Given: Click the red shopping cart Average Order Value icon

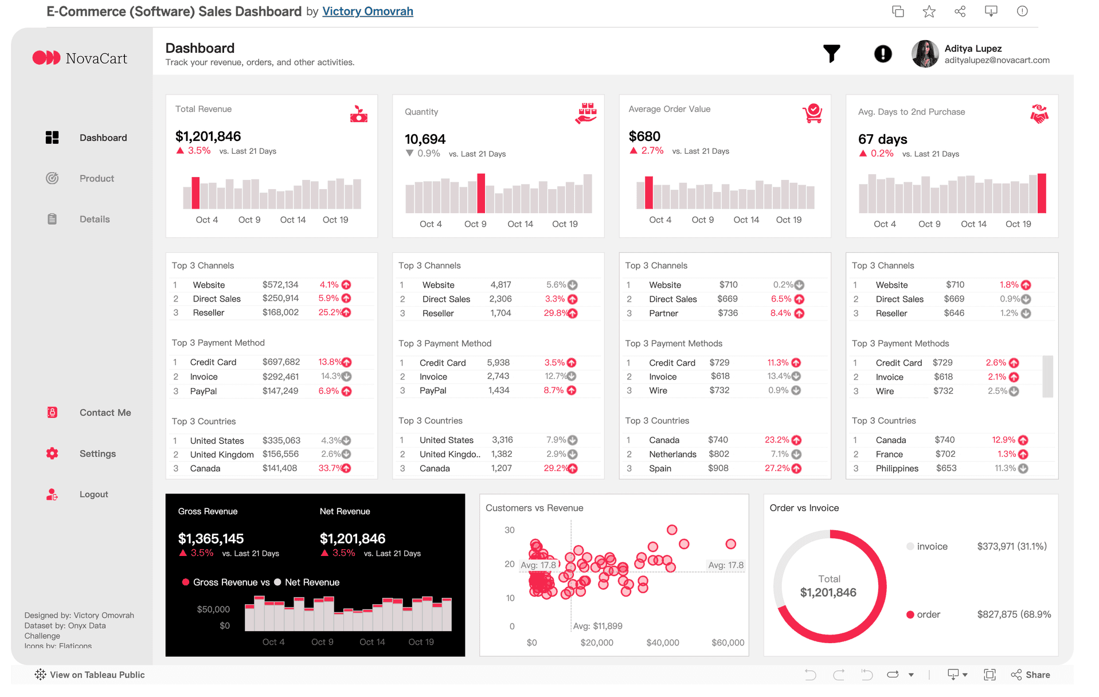Looking at the screenshot, I should (x=812, y=113).
